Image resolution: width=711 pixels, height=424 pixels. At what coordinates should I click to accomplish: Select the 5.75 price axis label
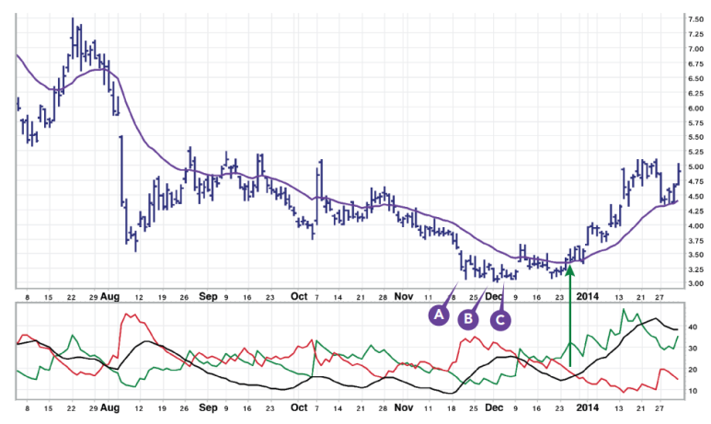point(696,123)
